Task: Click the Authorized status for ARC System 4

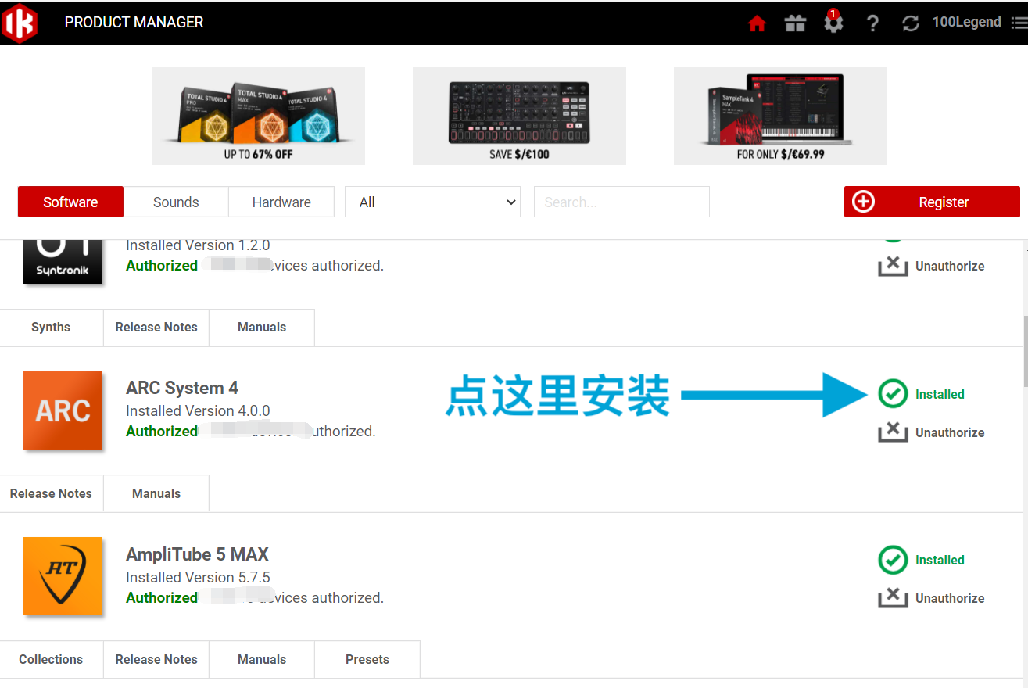Action: point(162,431)
